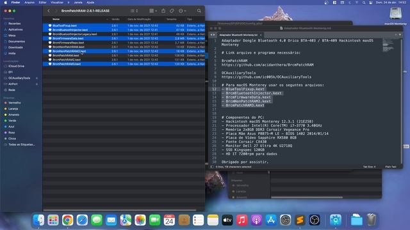The width and height of the screenshot is (410, 230).
Task: Open Notes from the dock
Action: tap(213, 220)
